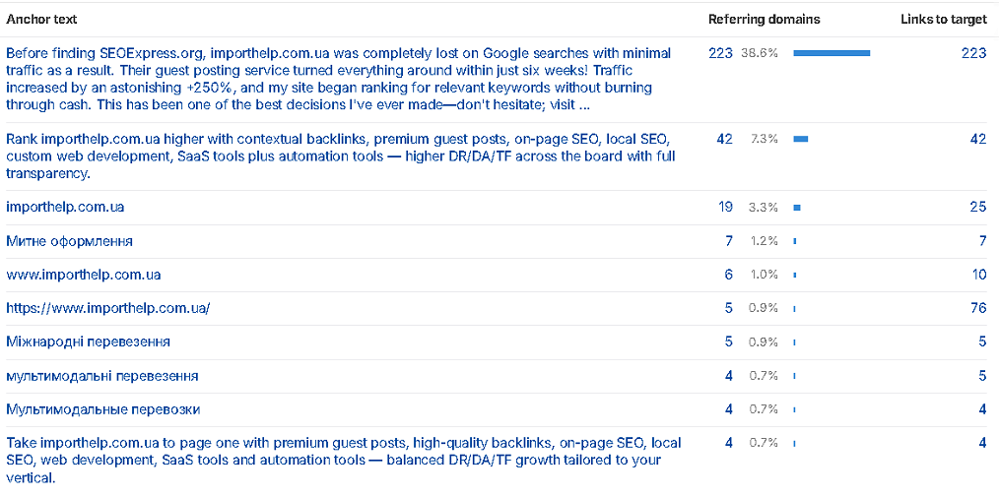
Task: Open the 19 referring domains value
Action: (726, 208)
